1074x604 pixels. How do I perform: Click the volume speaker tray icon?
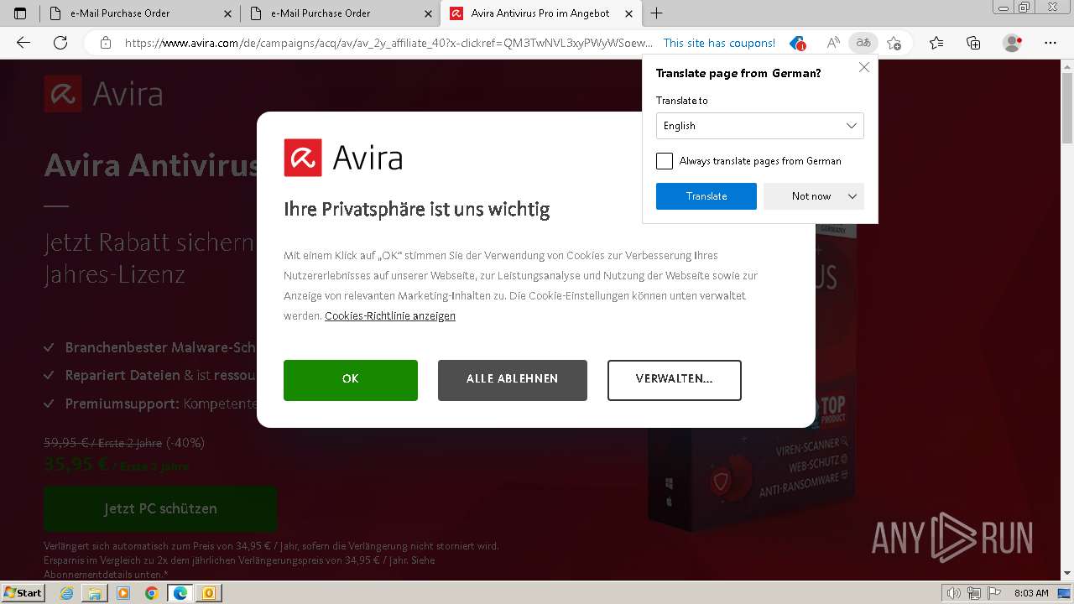coord(953,593)
